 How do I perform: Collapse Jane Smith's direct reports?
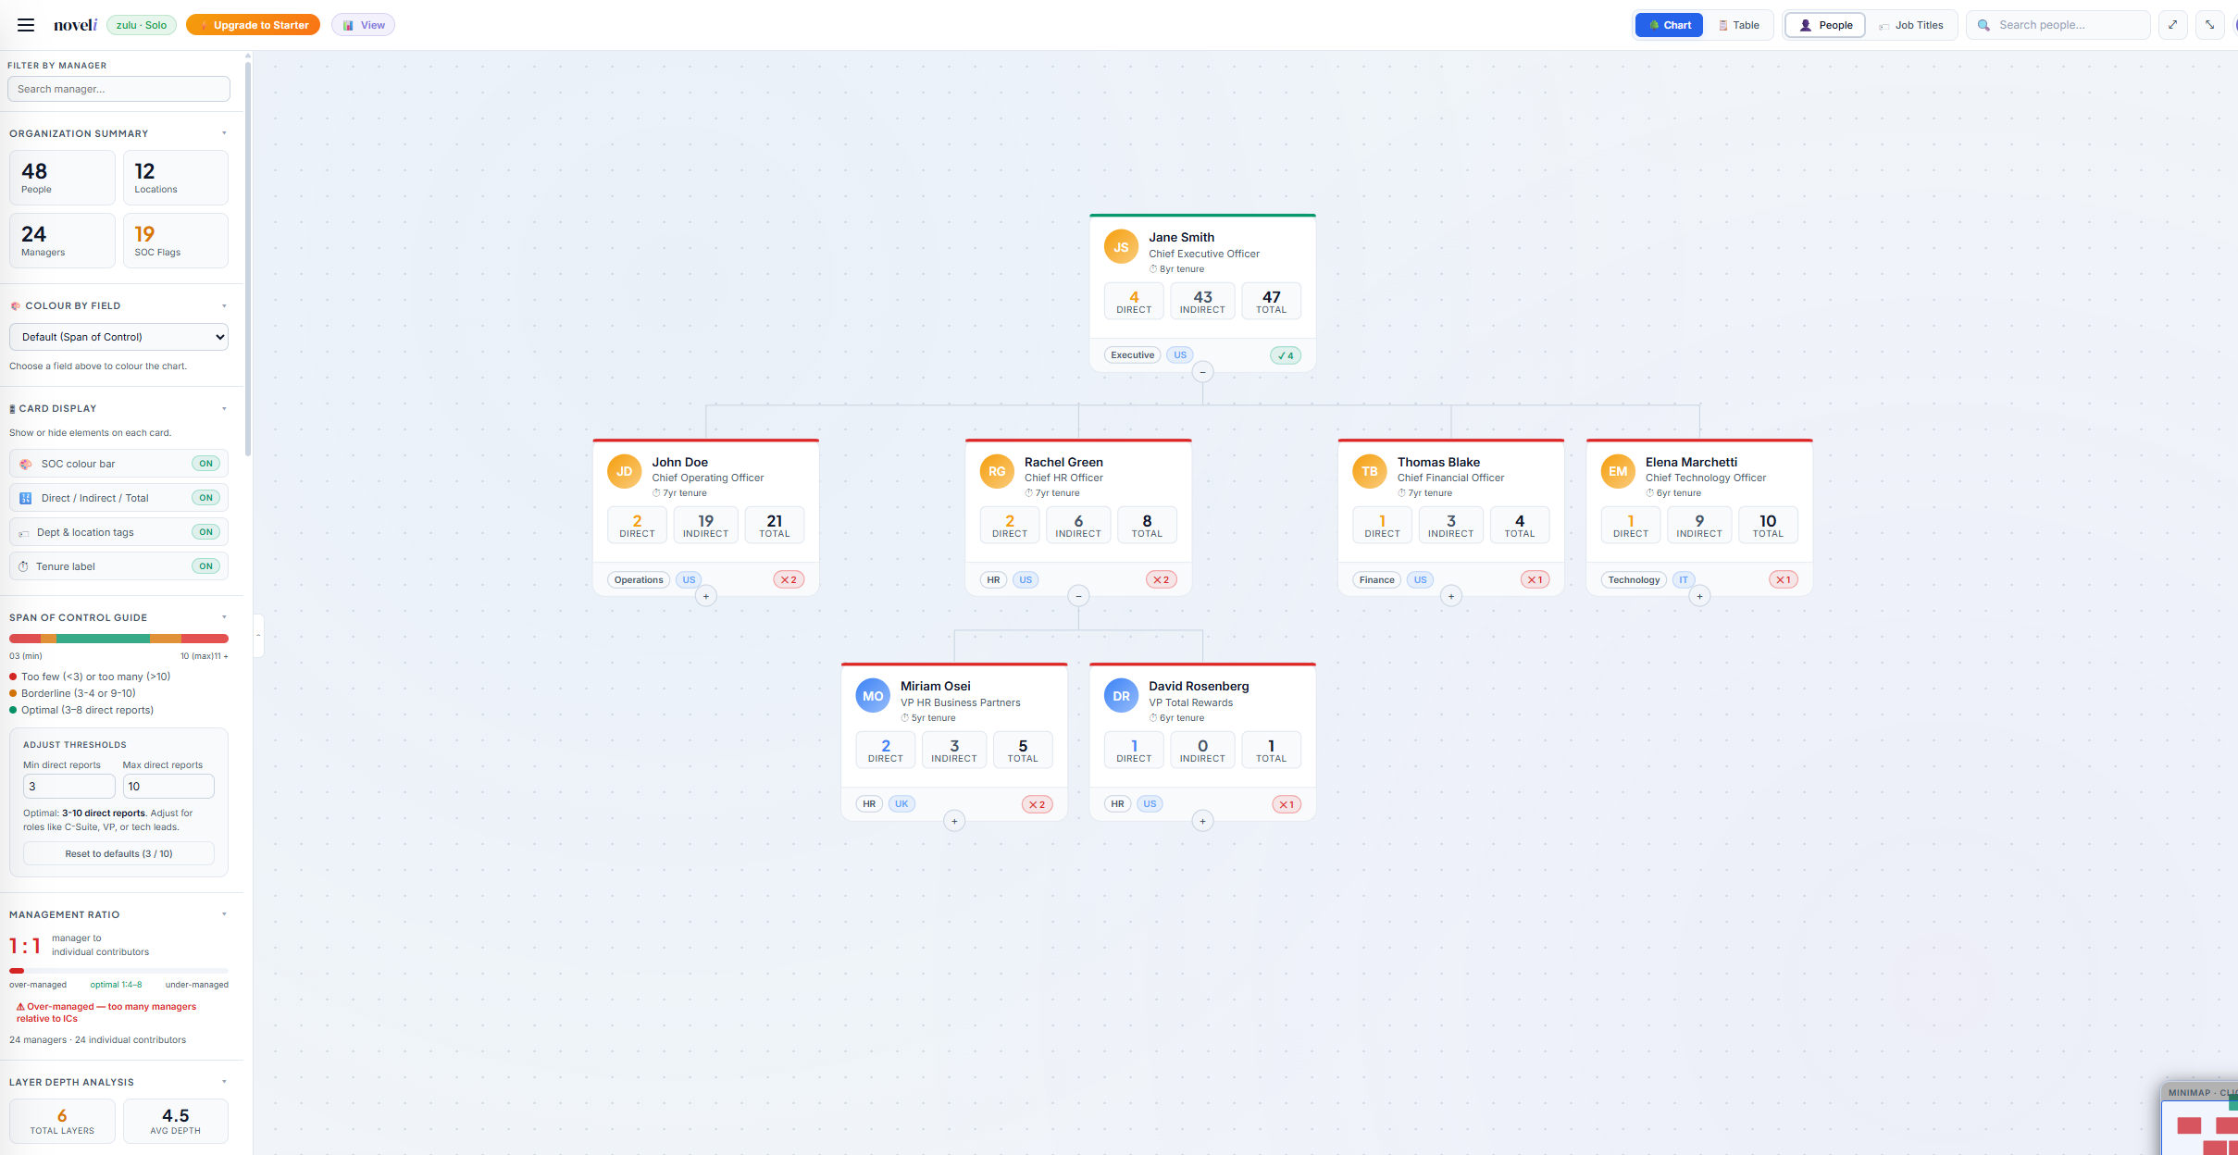[x=1202, y=372]
